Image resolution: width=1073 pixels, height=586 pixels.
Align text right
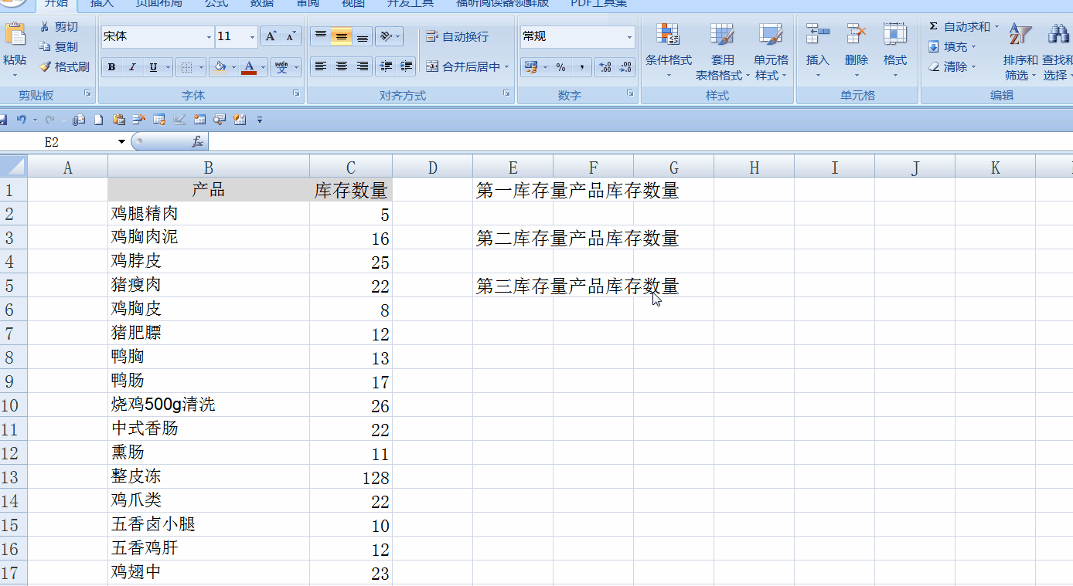362,67
